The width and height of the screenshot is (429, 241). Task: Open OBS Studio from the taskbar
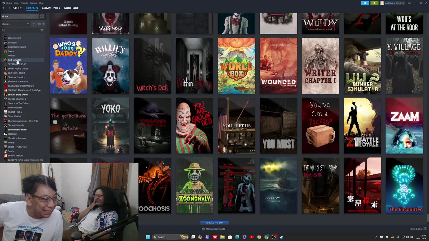tap(274, 237)
